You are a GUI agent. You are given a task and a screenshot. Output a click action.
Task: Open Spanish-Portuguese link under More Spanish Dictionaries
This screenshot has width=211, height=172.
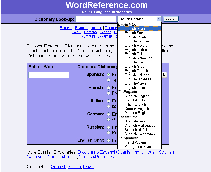pyautogui.click(x=98, y=157)
